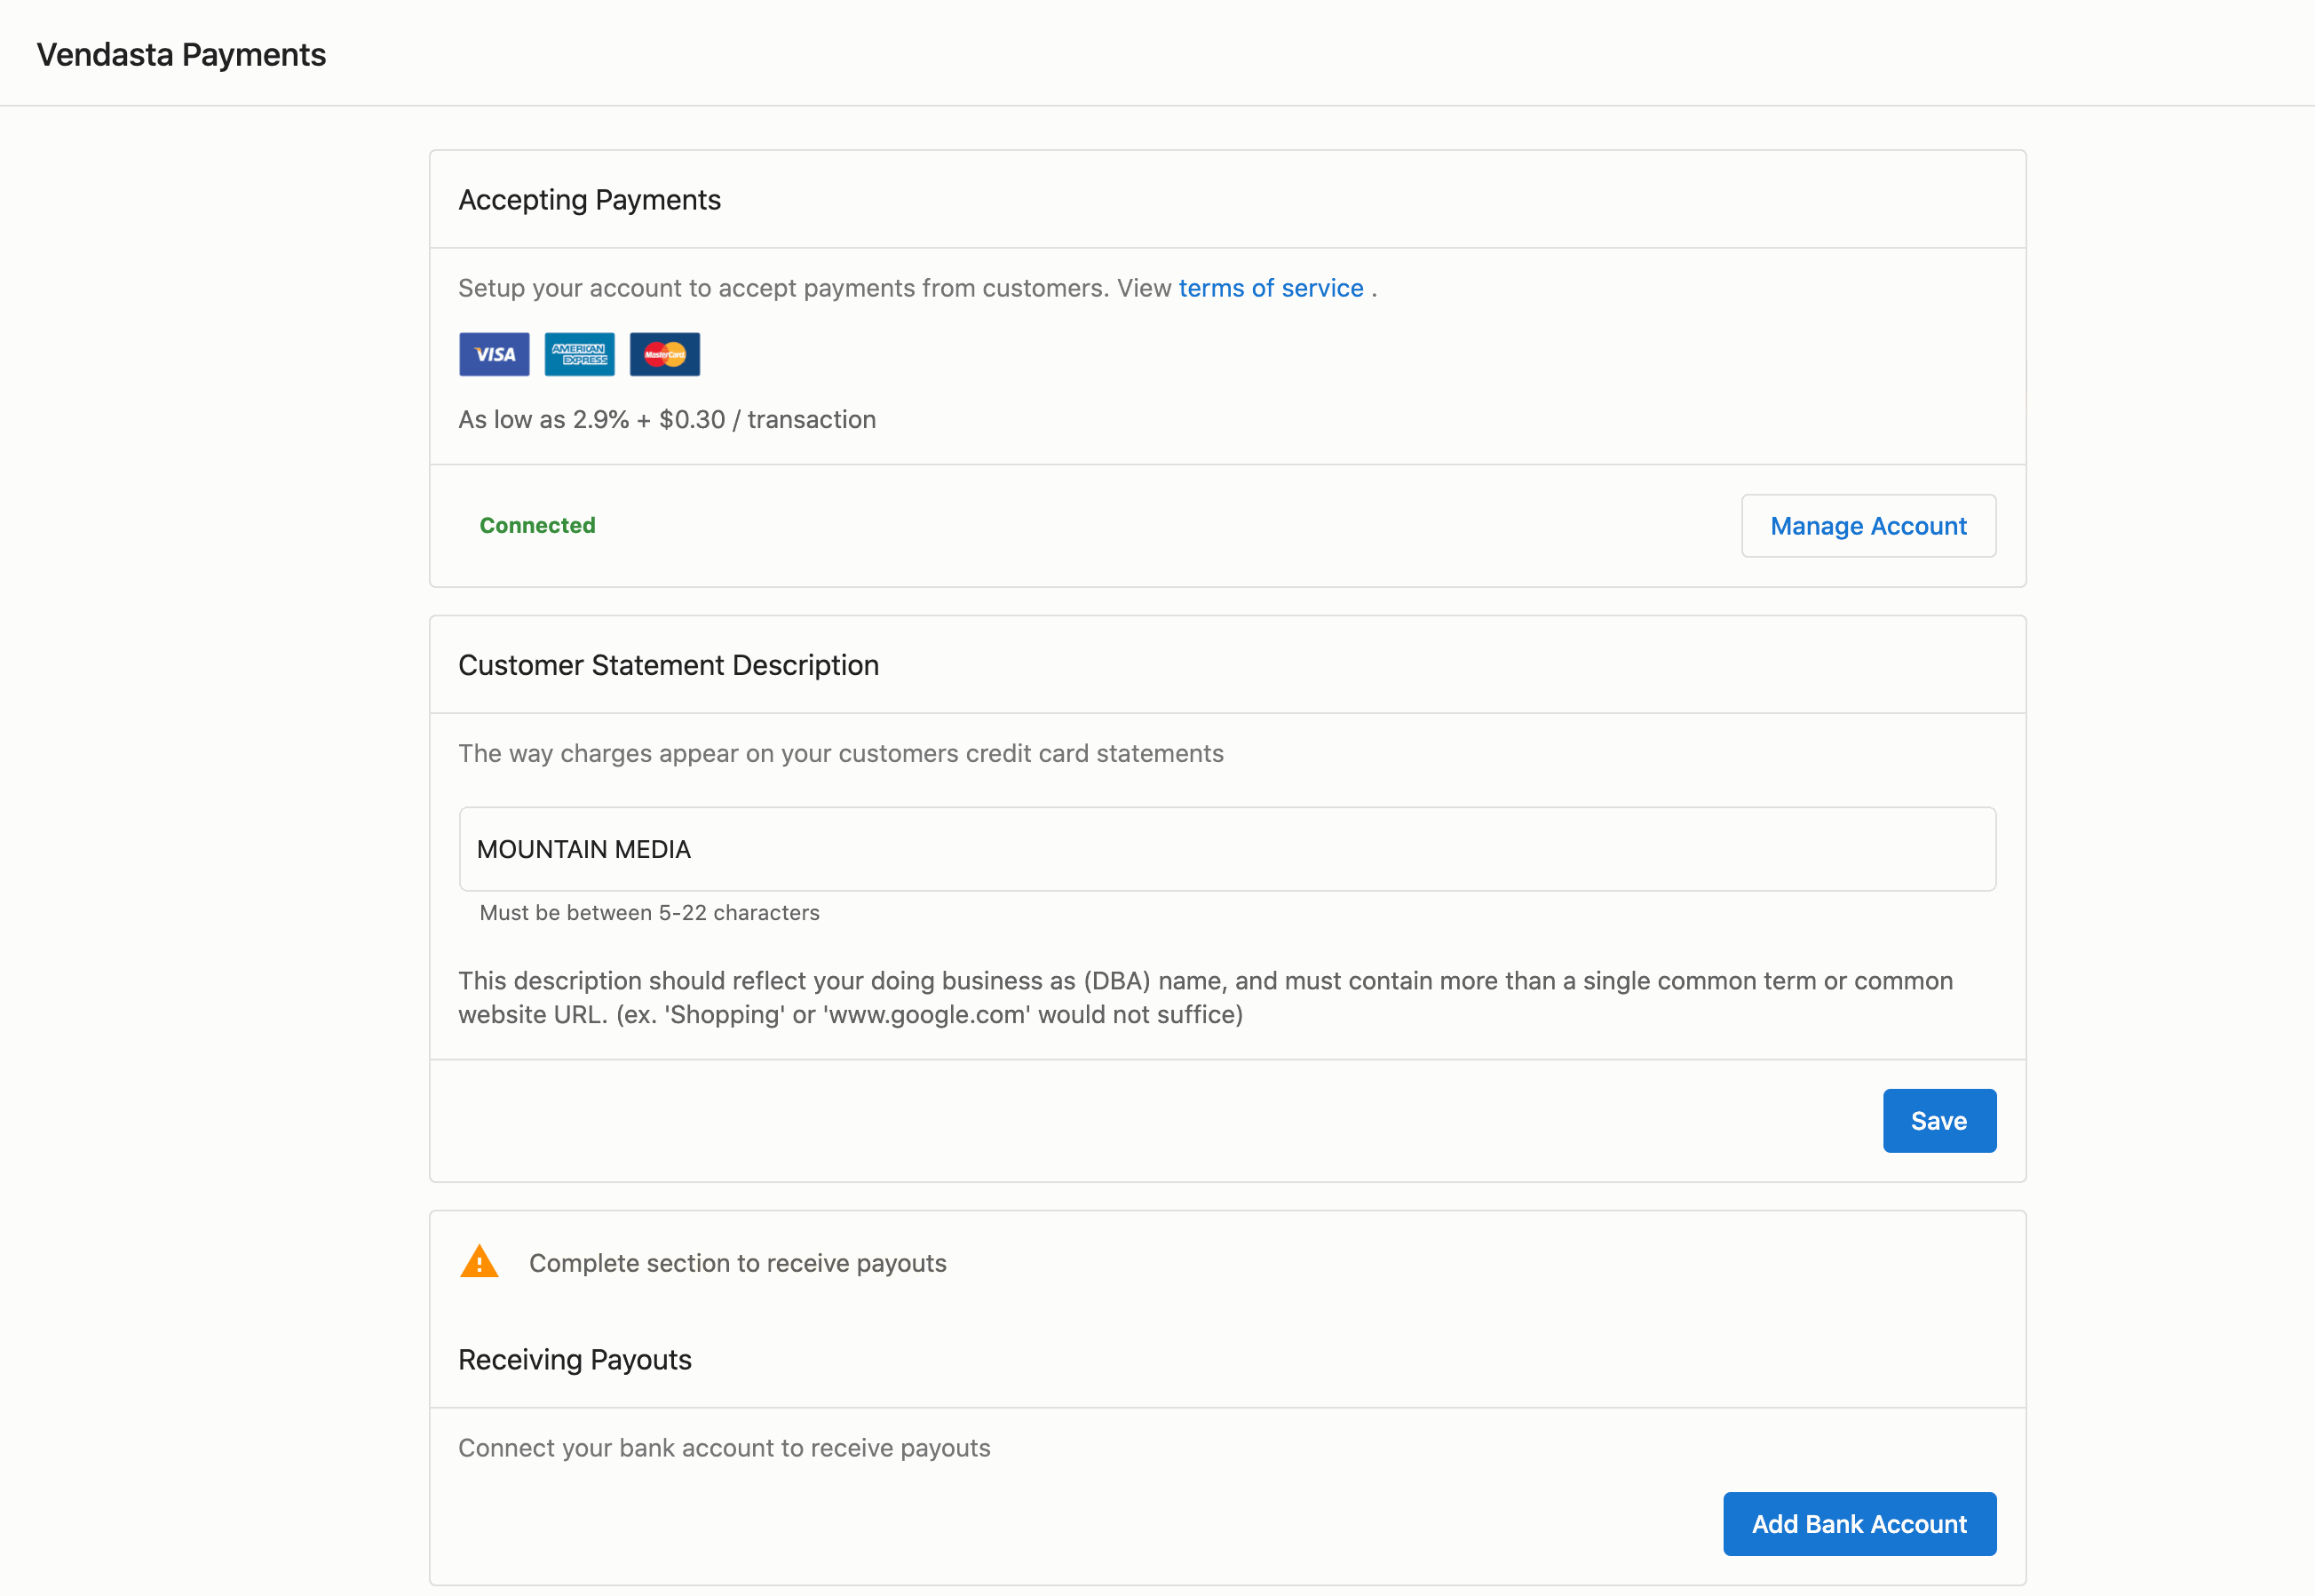Click the green Connected status label
This screenshot has width=2315, height=1596.
[x=538, y=525]
